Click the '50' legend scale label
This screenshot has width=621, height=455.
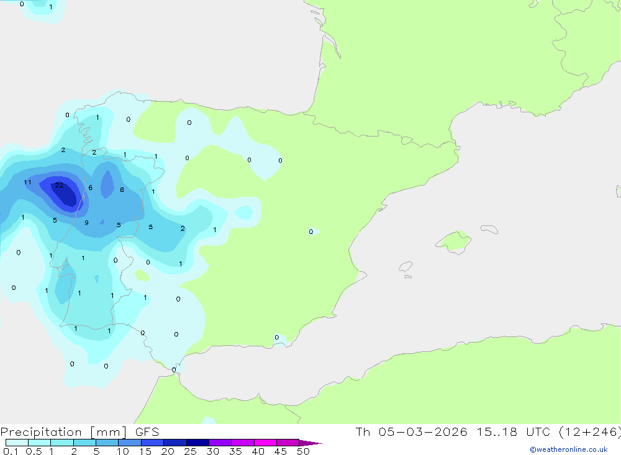(303, 451)
